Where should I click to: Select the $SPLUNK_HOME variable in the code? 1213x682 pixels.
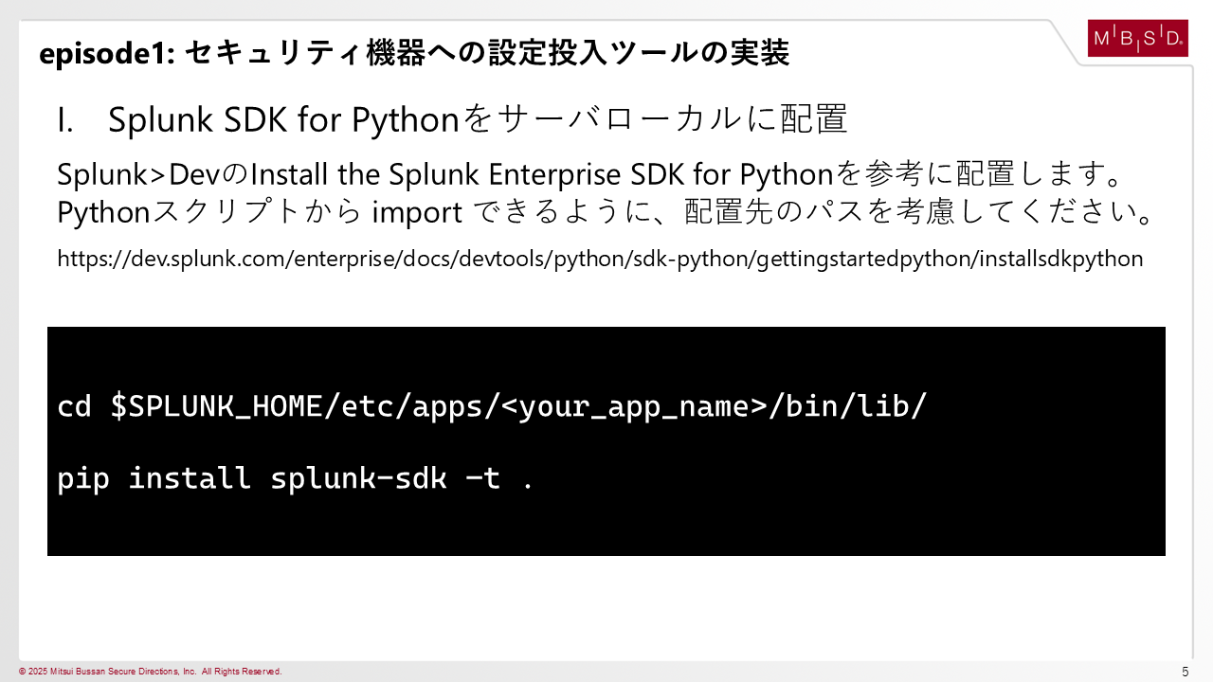point(216,406)
